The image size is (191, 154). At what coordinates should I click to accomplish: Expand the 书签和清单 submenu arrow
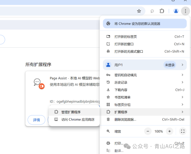click(x=182, y=97)
